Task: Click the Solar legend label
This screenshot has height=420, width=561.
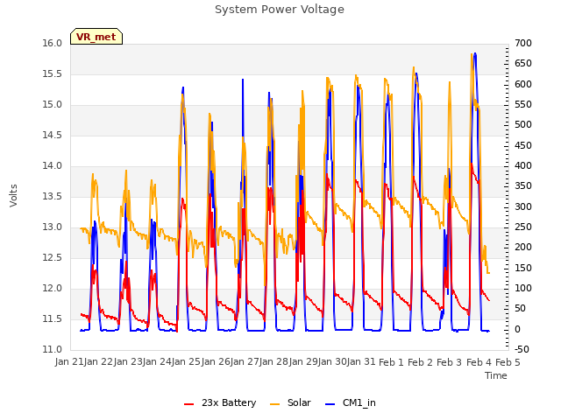Action: pyautogui.click(x=299, y=402)
